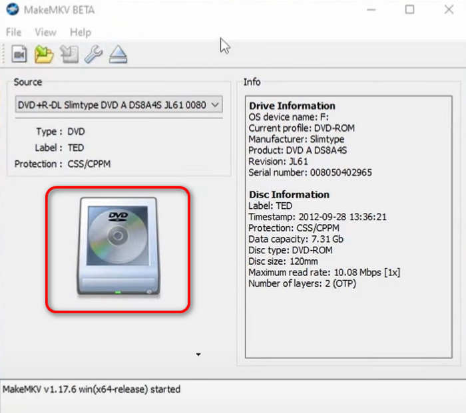The height and width of the screenshot is (413, 466).
Task: Click 'Data capacity: 7.31 Gb' line
Action: pos(296,239)
